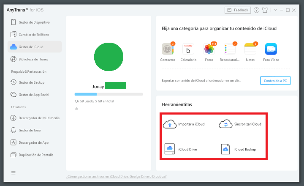Image resolution: width=304 pixels, height=186 pixels.
Task: Click the Feedback button
Action: coord(238,10)
